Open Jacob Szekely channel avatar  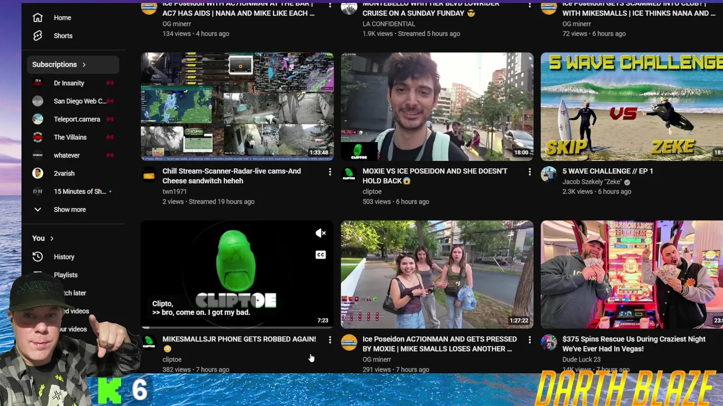coord(549,174)
